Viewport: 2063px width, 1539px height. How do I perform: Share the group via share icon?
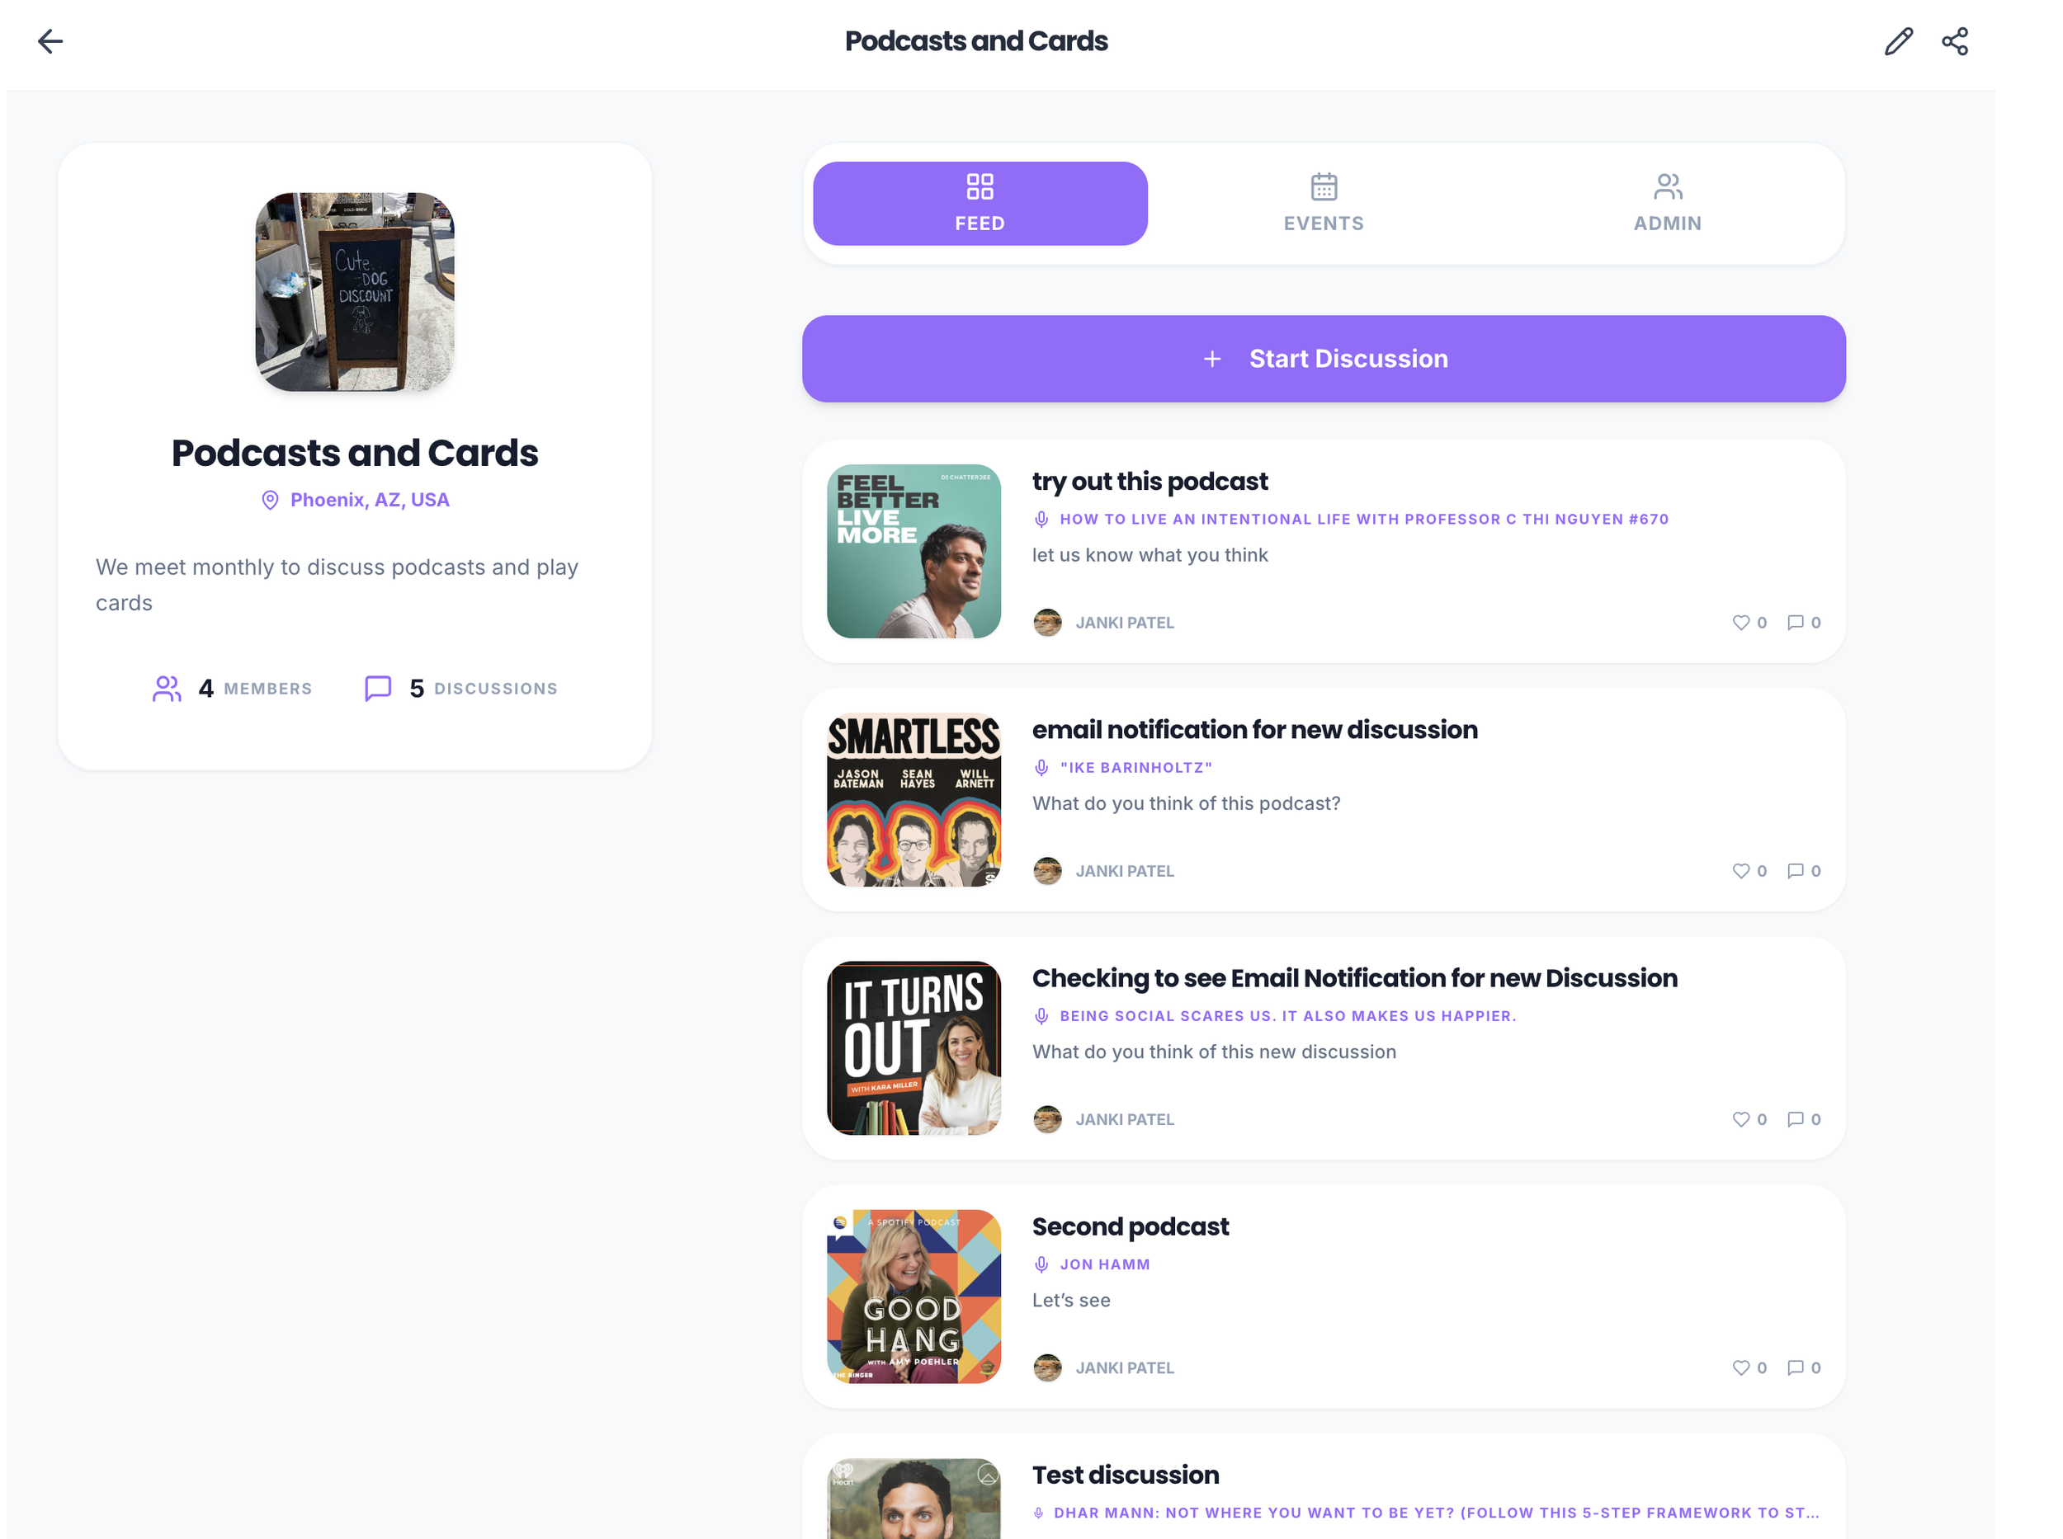tap(1955, 41)
